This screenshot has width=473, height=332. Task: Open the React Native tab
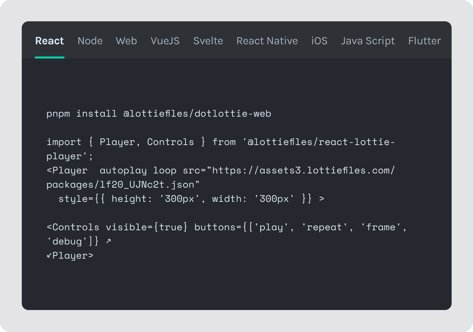click(x=267, y=41)
